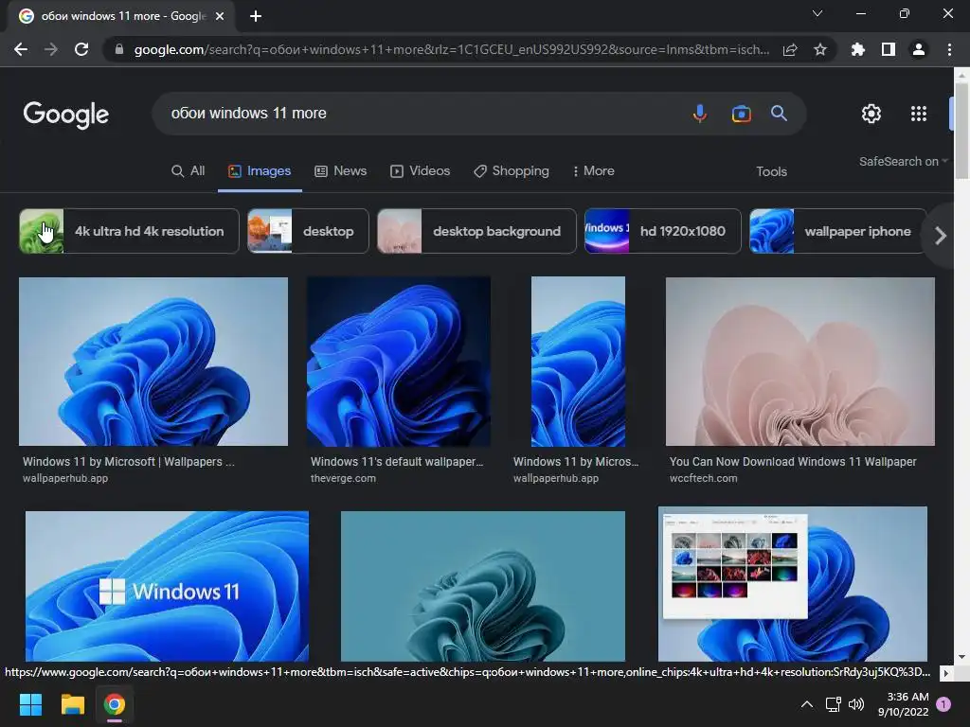
Task: Open File Explorer from taskbar
Action: [72, 704]
